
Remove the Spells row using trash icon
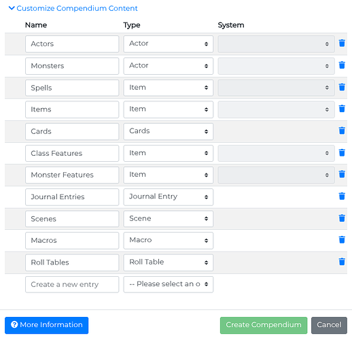tap(342, 87)
